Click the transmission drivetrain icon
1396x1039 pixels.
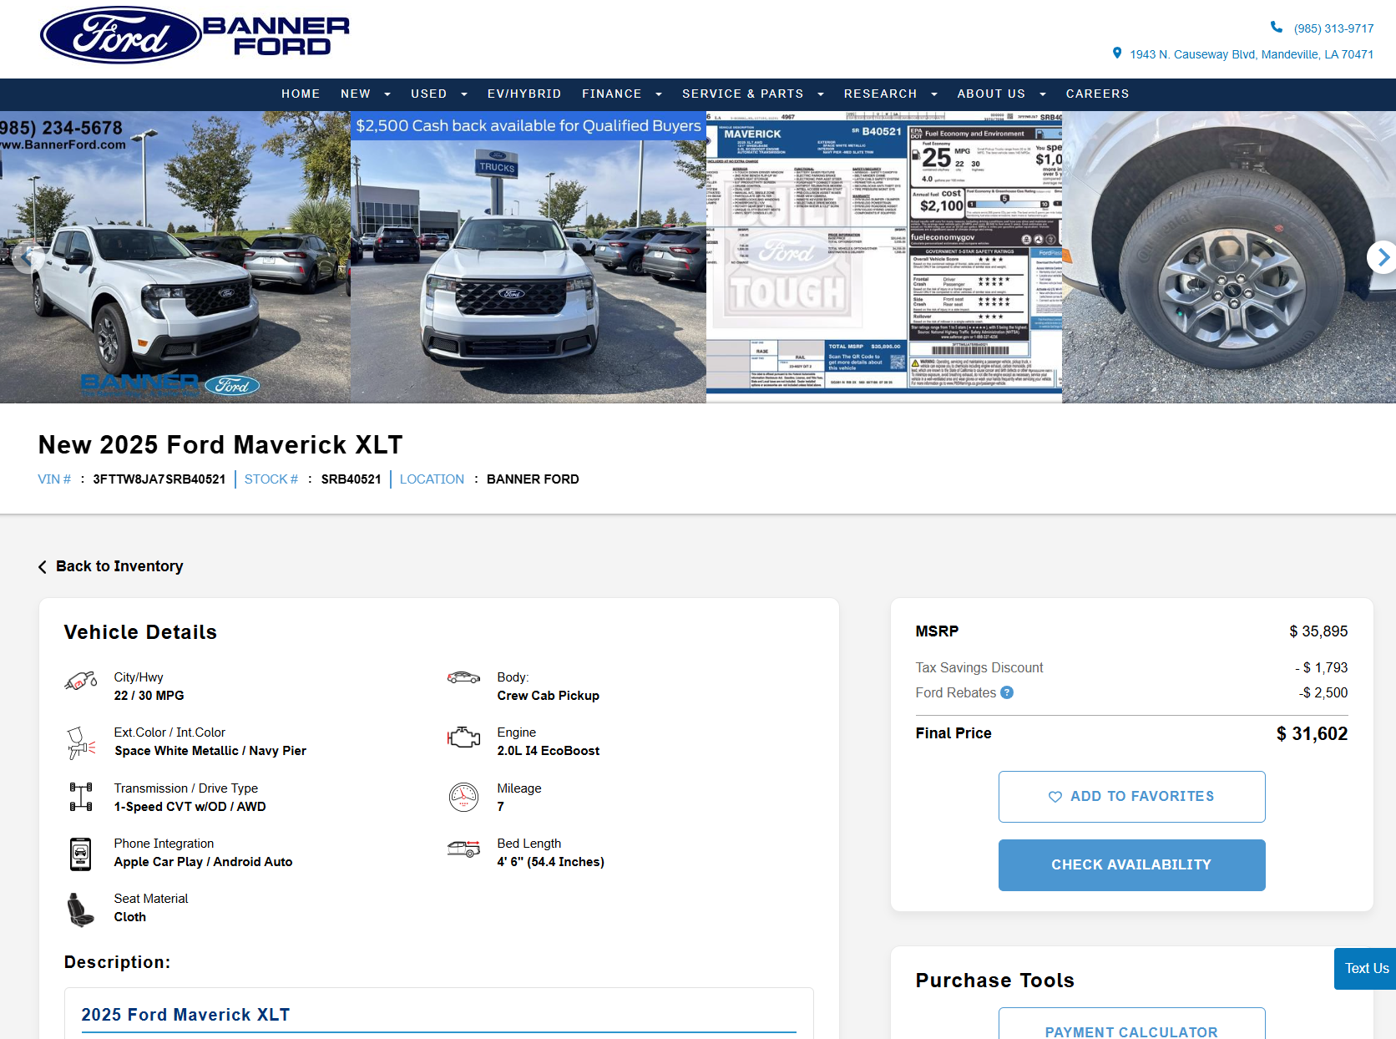81,797
